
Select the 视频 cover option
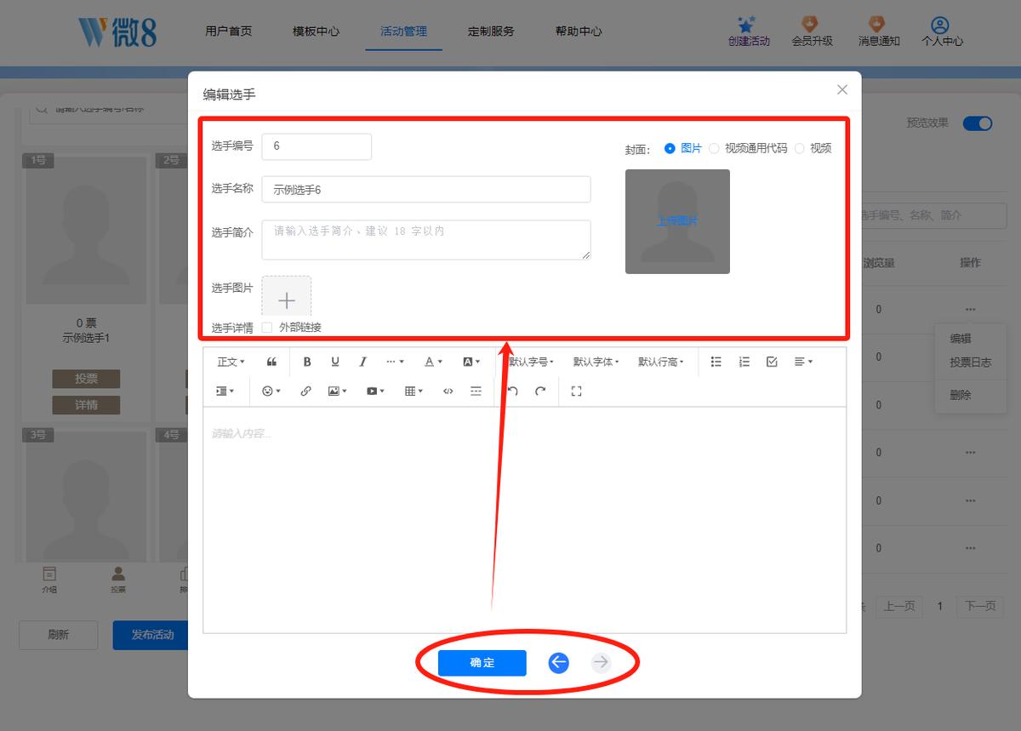pyautogui.click(x=813, y=148)
